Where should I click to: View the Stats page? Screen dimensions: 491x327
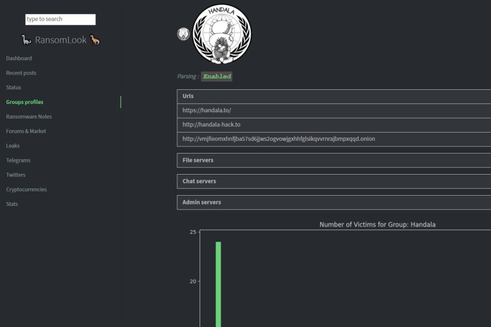click(x=12, y=204)
